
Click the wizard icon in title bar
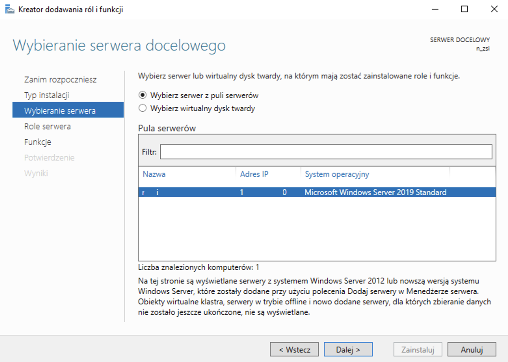tap(10, 9)
